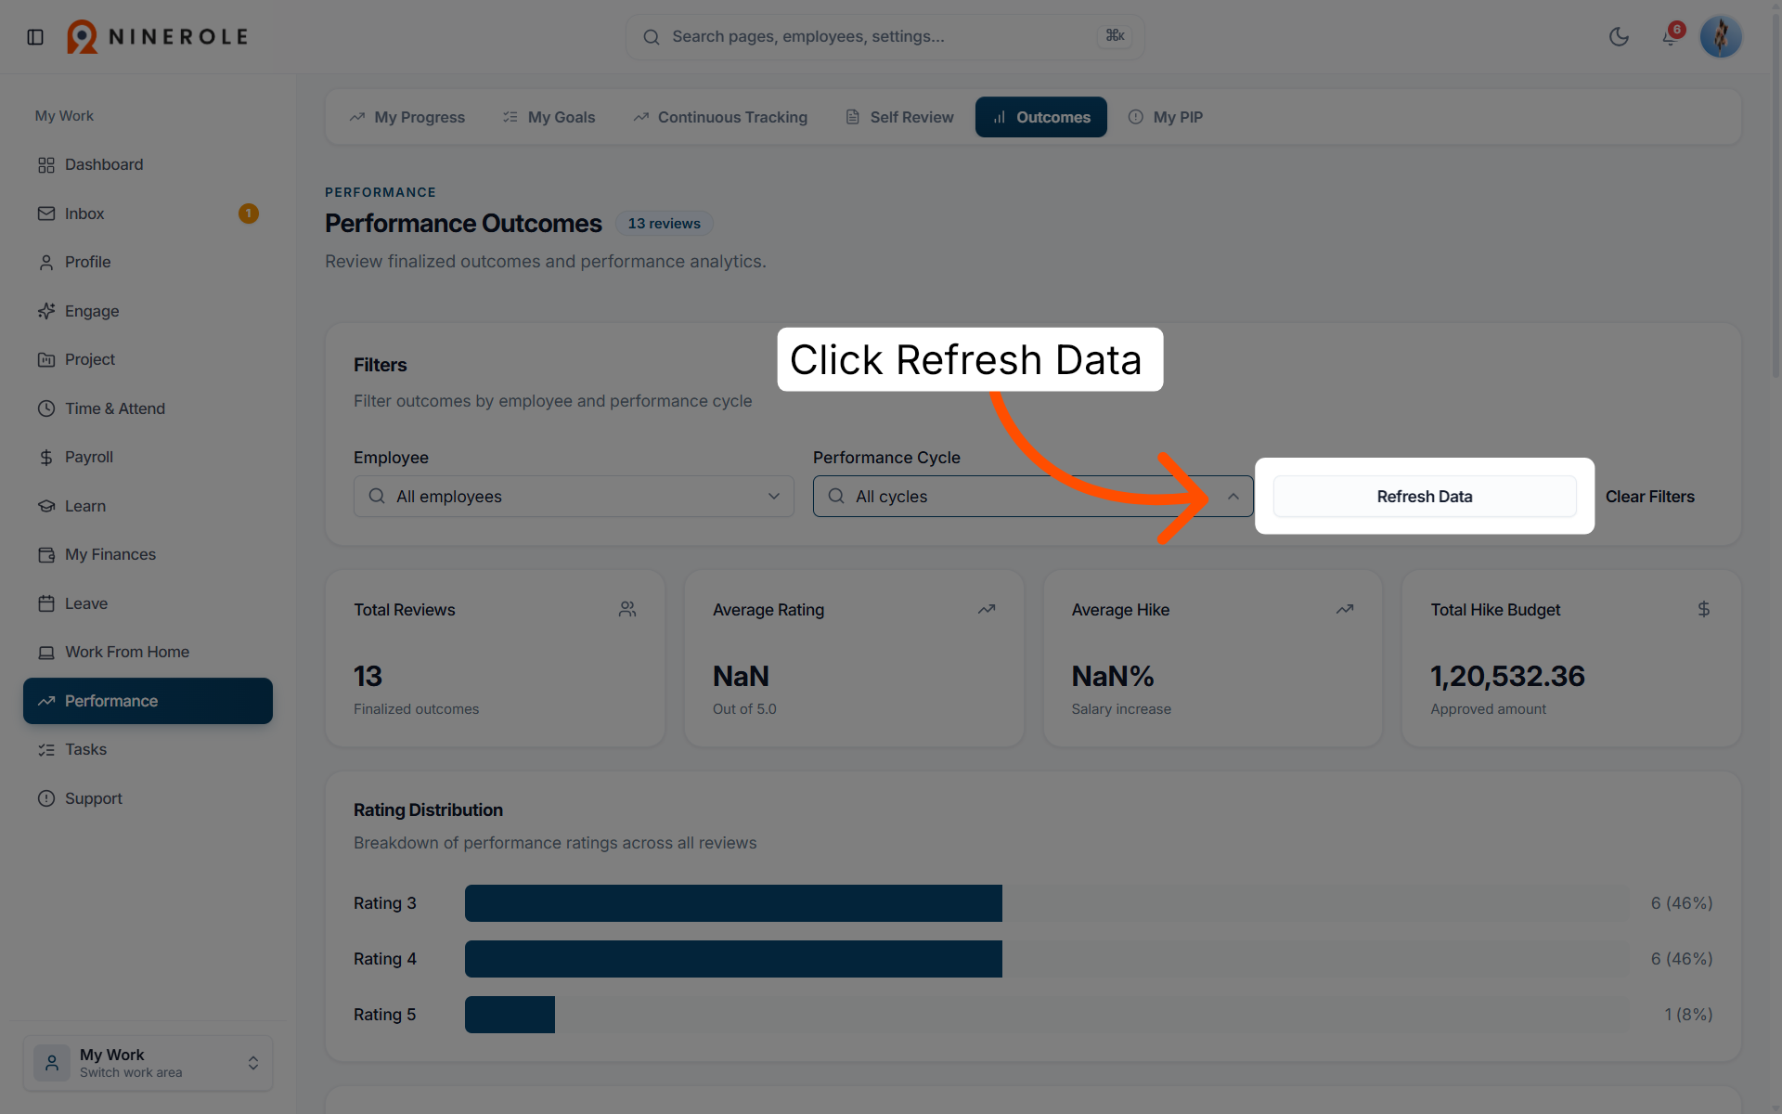The width and height of the screenshot is (1782, 1114).
Task: Click the Work From Home laptop icon
Action: pos(46,652)
